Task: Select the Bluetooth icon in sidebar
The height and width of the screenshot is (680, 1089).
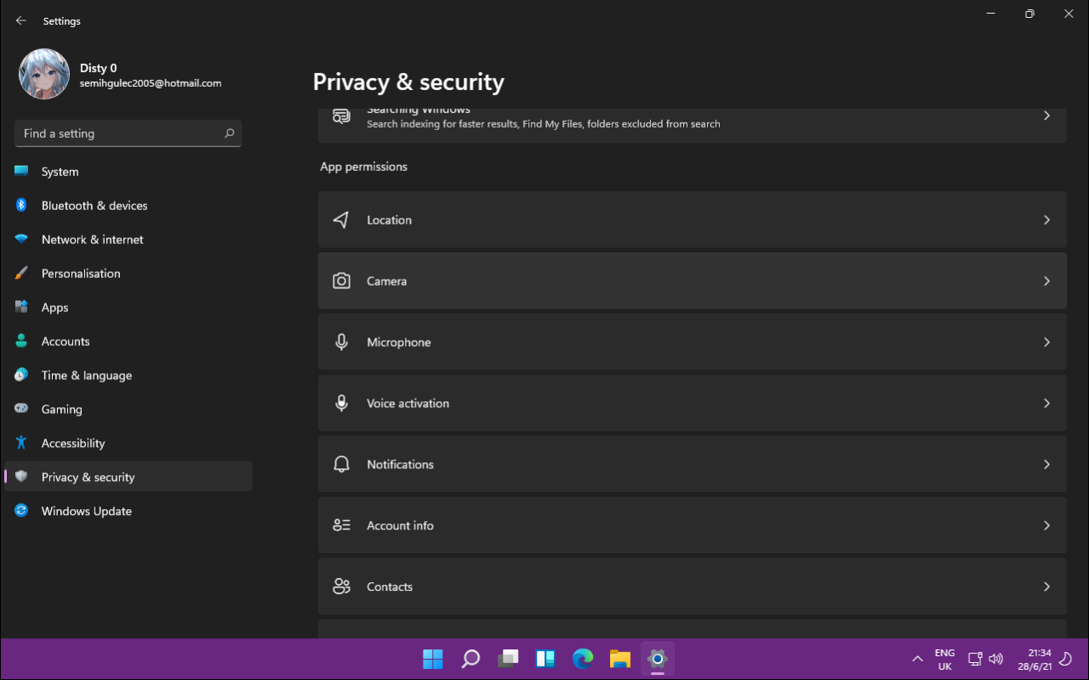Action: click(x=21, y=206)
